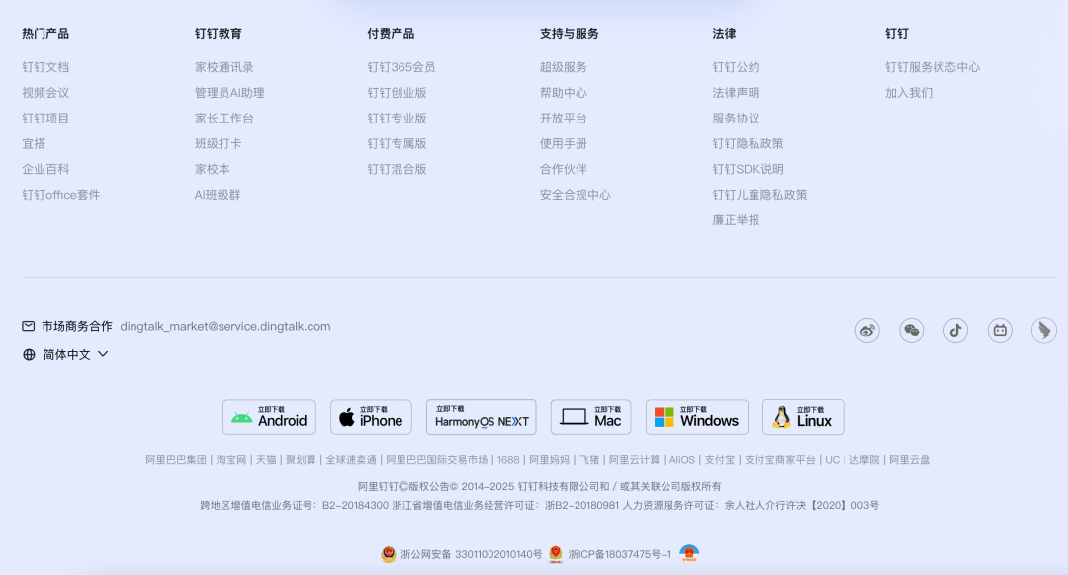Download DingTalk for Android
The image size is (1068, 575).
(269, 417)
